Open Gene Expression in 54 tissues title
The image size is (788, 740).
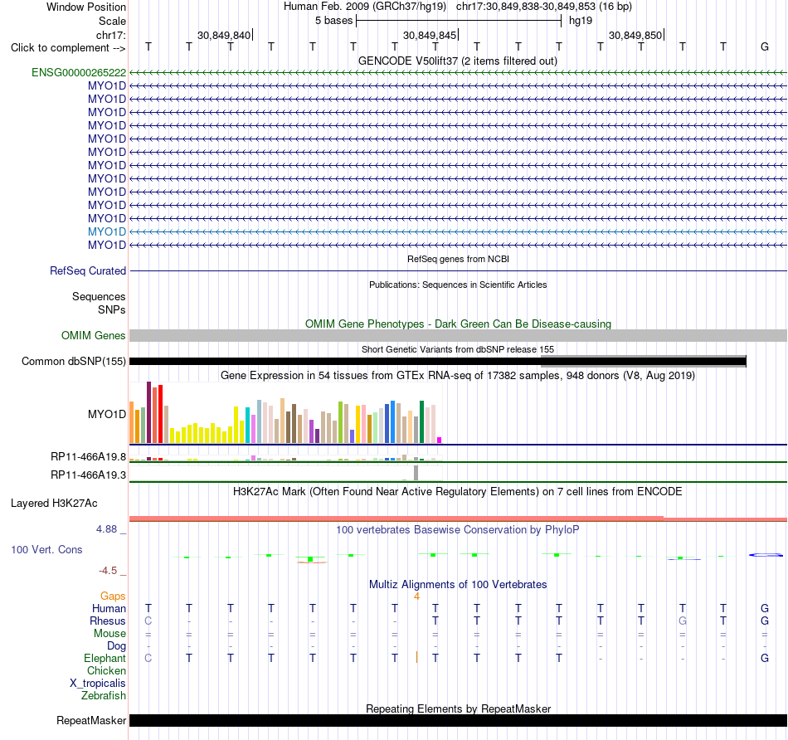click(x=457, y=376)
